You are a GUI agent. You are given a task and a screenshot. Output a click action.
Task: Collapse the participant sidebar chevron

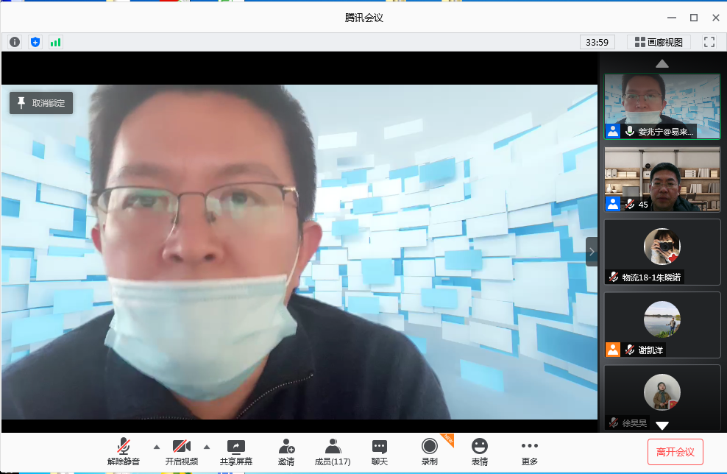pos(592,252)
